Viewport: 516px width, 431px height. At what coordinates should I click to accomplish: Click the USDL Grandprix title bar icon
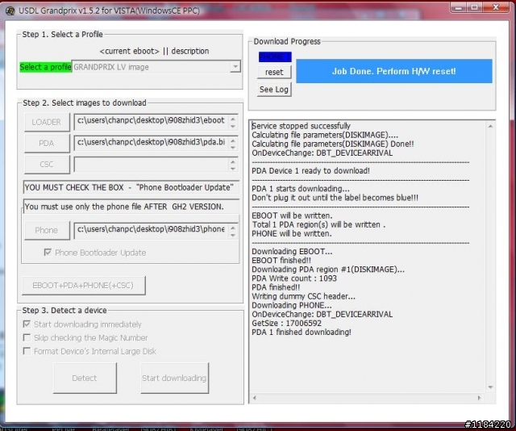click(10, 10)
